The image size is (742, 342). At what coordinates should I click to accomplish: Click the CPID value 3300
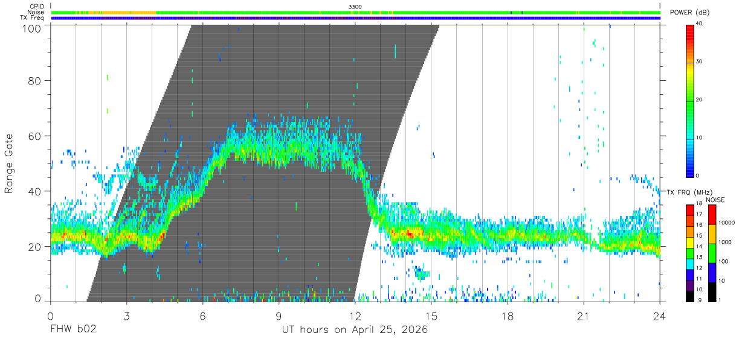coord(355,6)
